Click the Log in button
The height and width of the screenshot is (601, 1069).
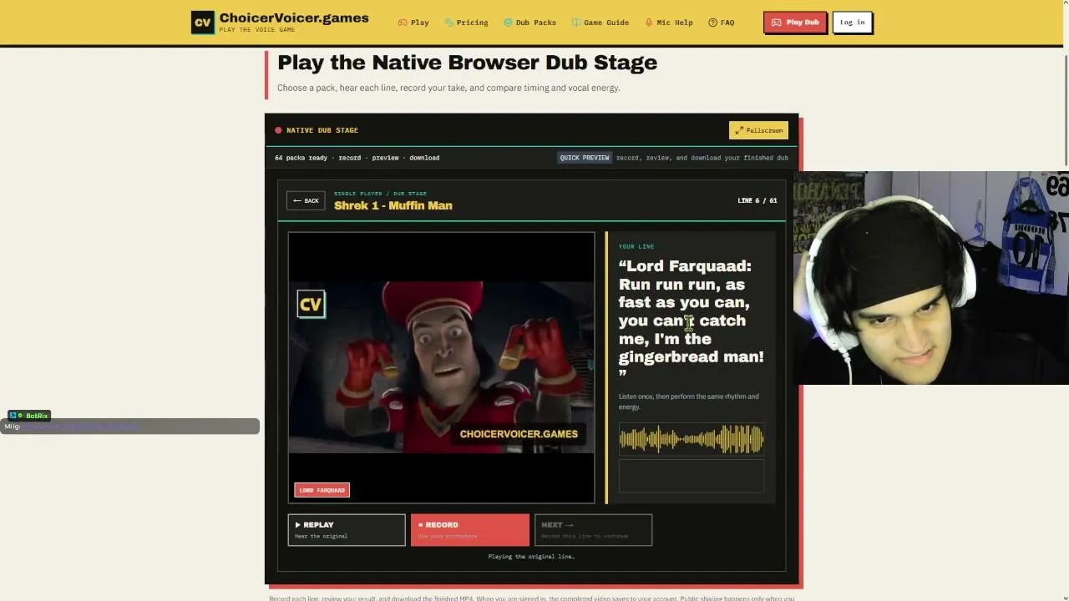click(852, 23)
